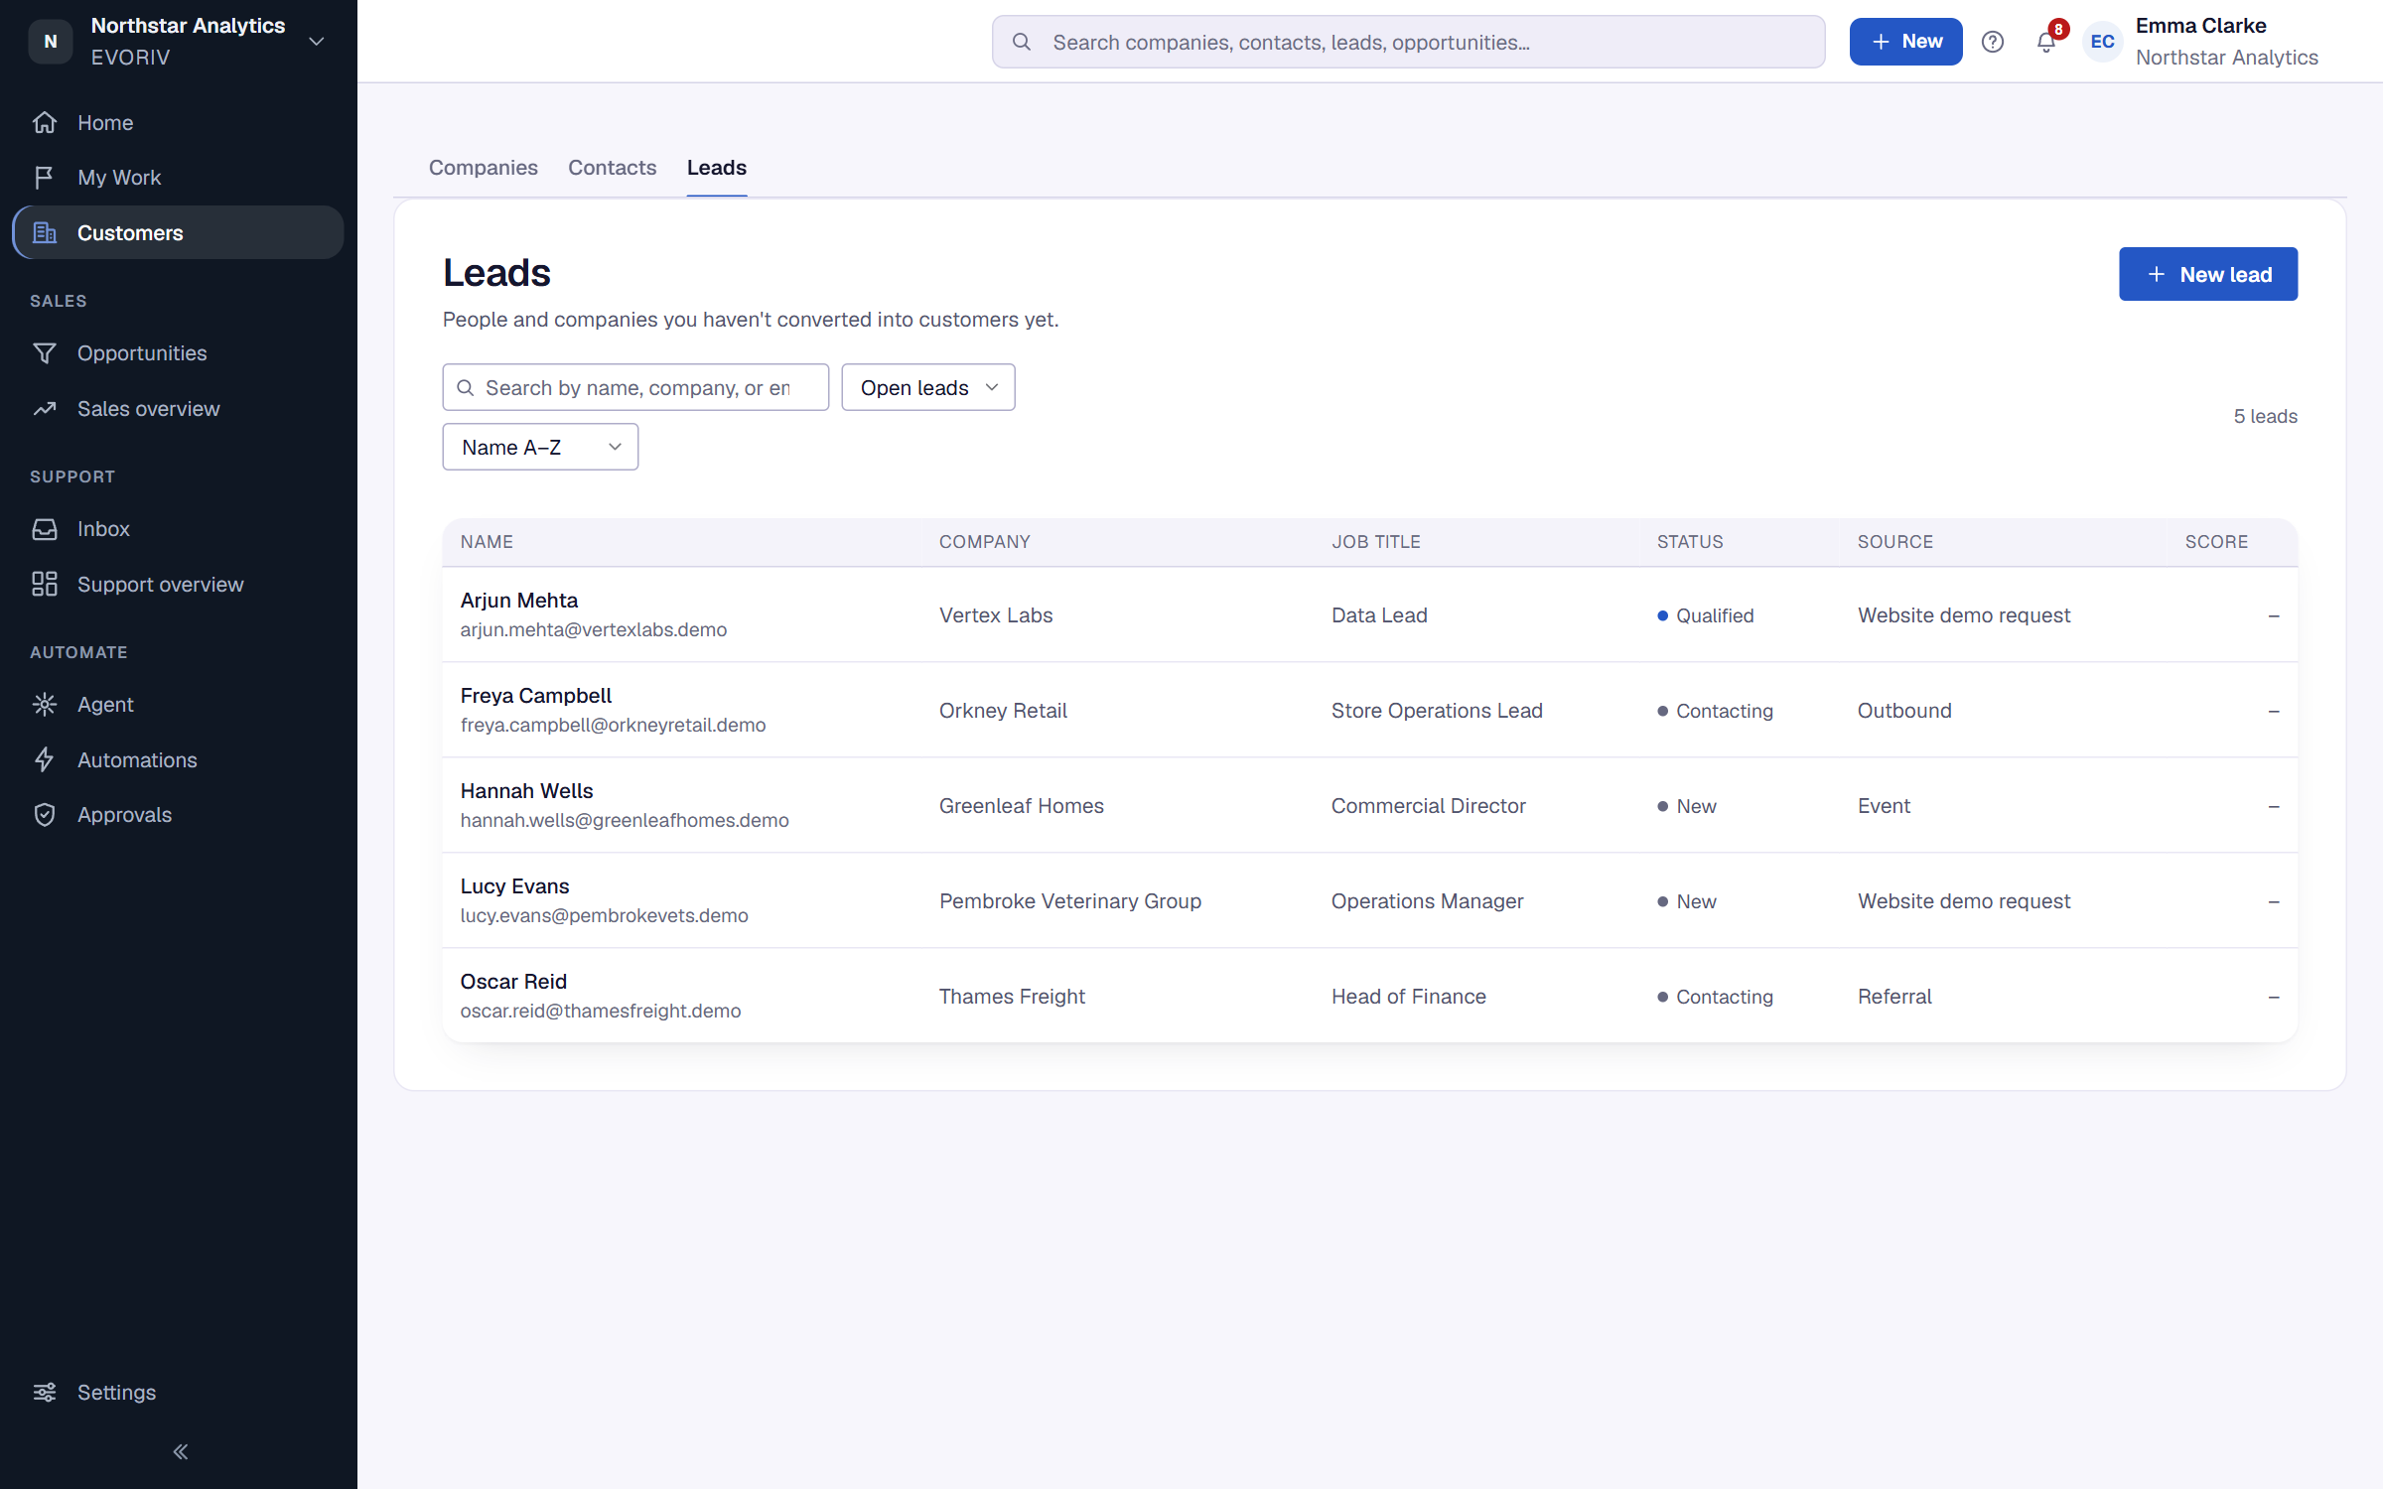Click lucy.evans@pembrokevets.demo email
2383x1489 pixels.
604,916
